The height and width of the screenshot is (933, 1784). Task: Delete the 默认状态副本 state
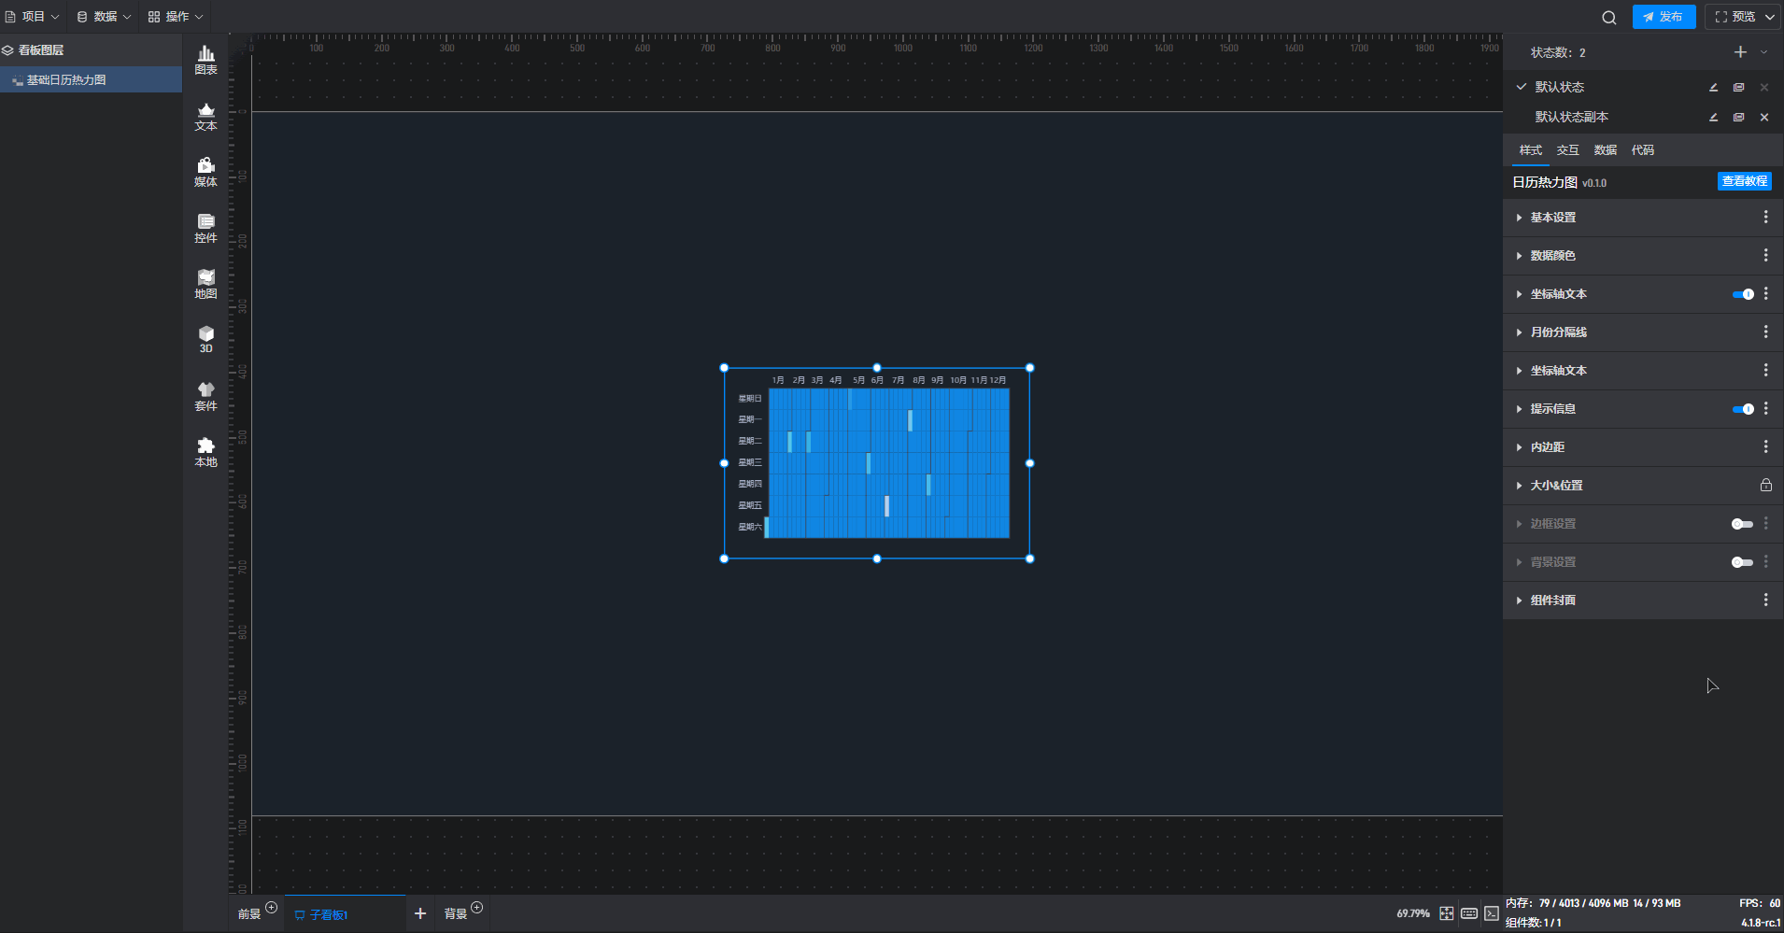tap(1764, 117)
